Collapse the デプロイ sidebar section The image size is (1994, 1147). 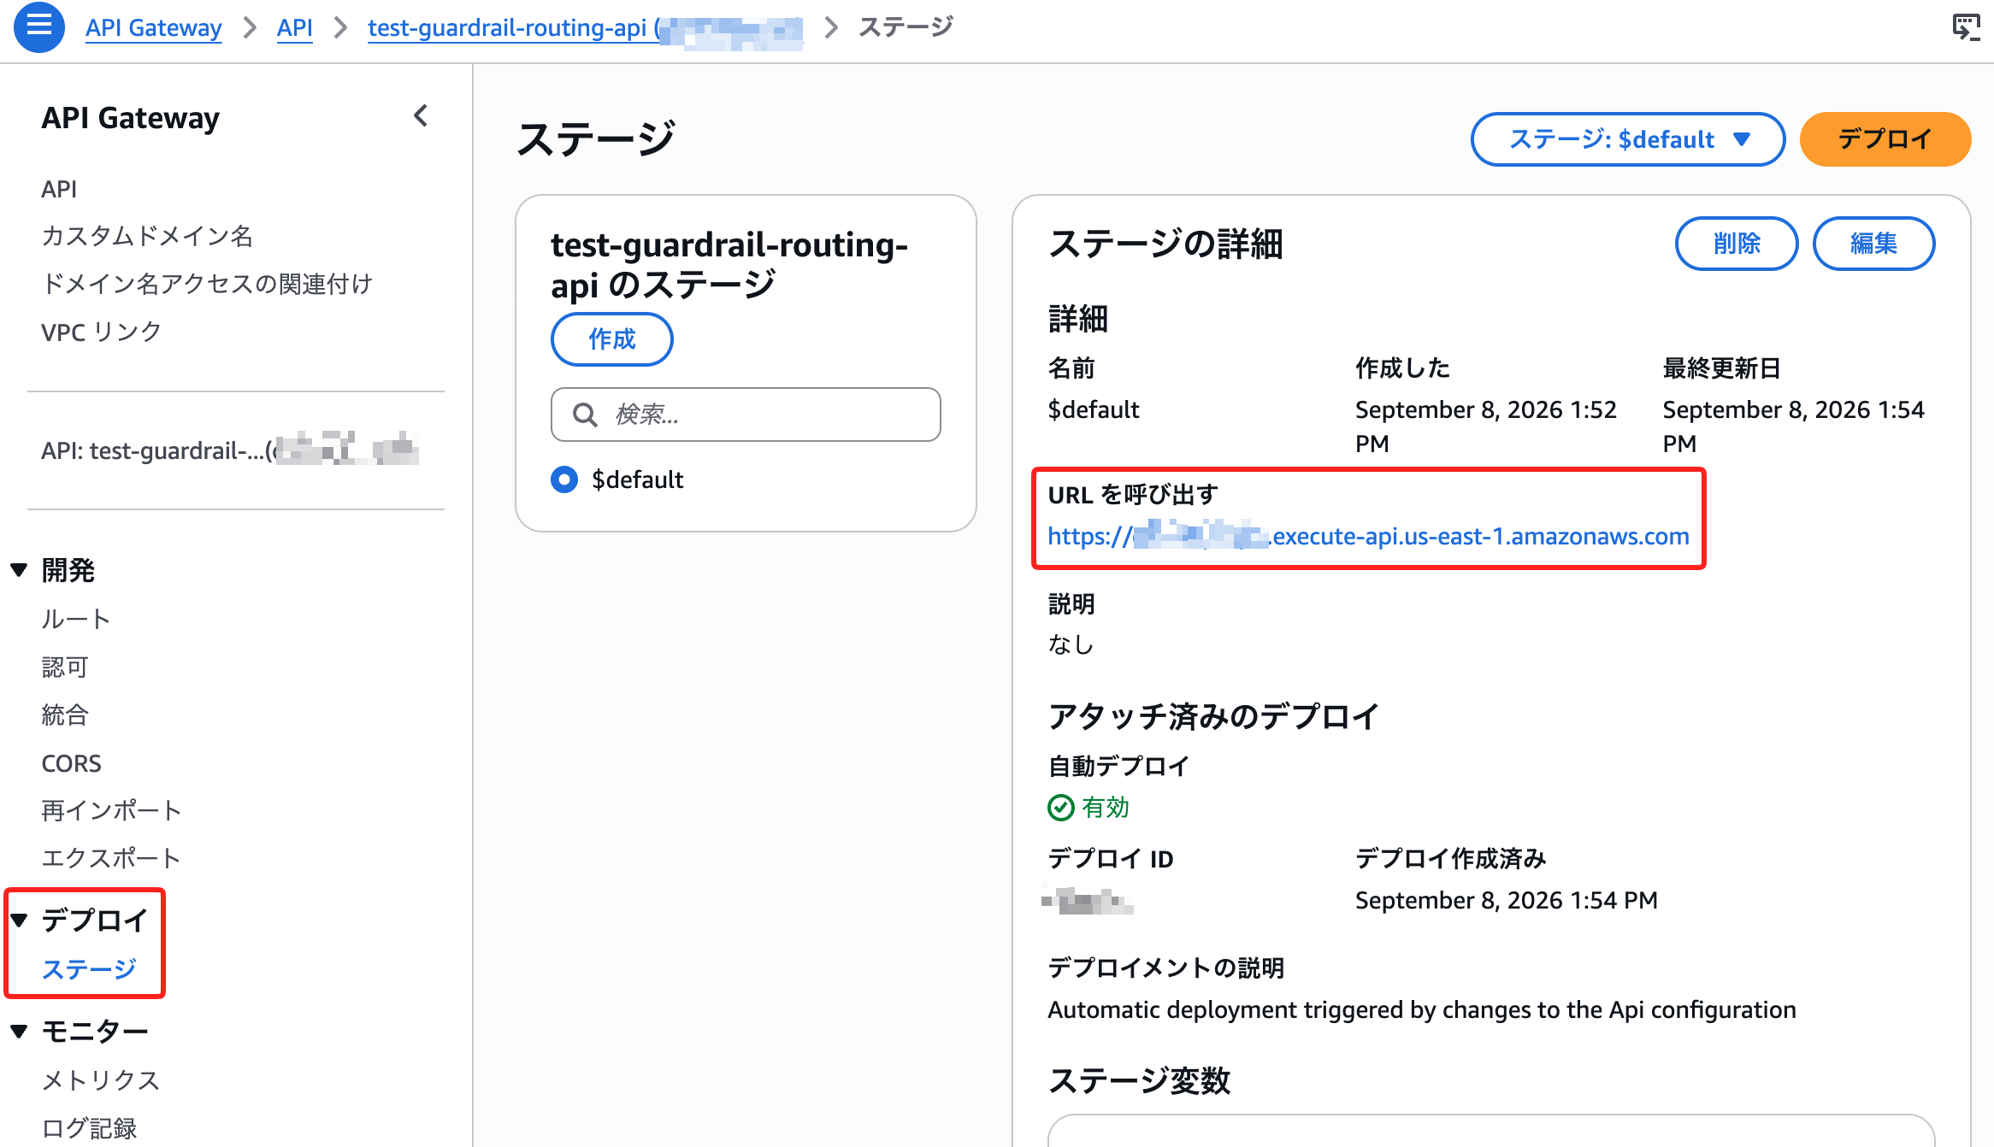coord(19,921)
